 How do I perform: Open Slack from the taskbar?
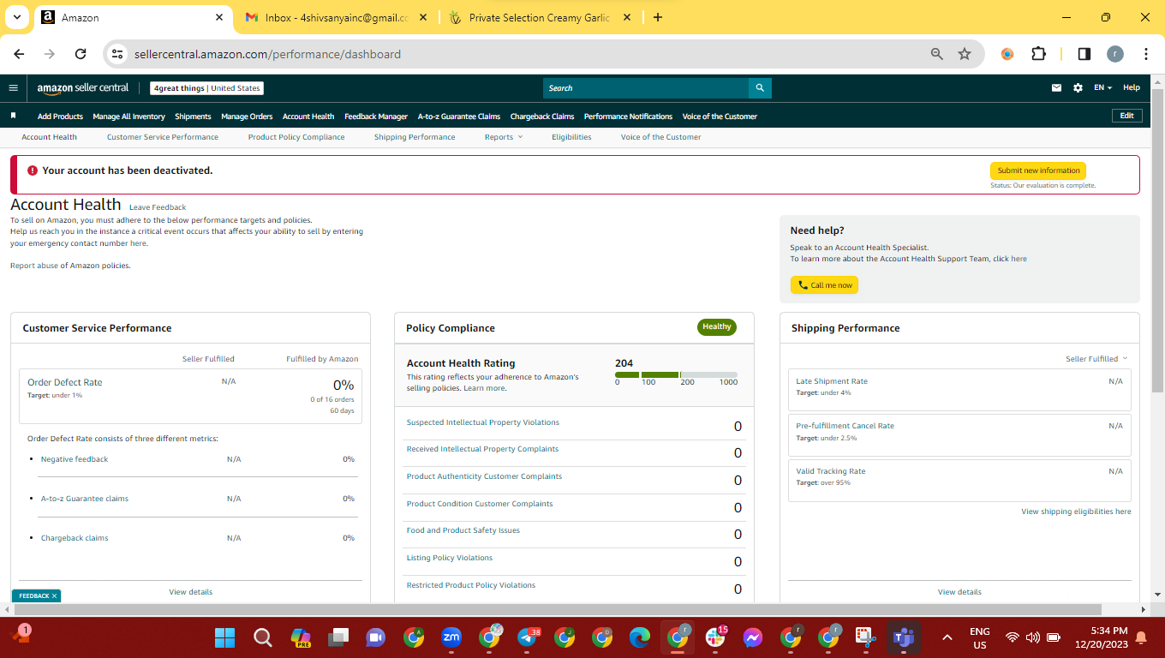tap(715, 637)
